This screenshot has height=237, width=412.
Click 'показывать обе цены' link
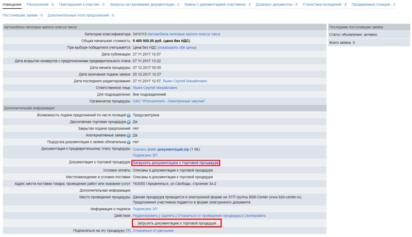177,47
